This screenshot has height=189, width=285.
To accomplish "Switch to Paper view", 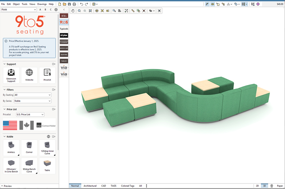I will click(280, 186).
